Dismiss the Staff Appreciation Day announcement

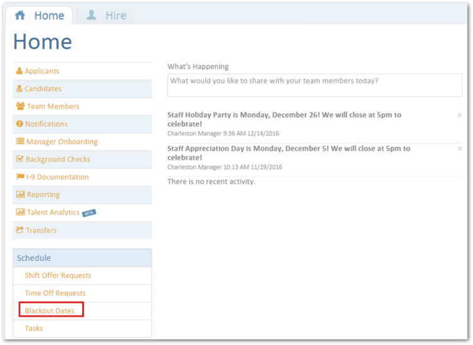(x=460, y=149)
